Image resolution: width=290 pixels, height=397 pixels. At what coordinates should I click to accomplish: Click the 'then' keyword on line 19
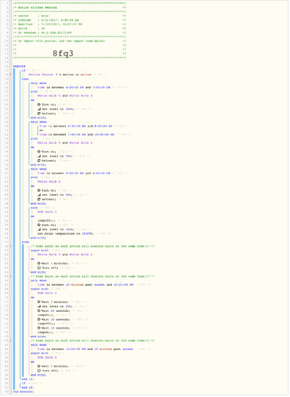point(25,79)
